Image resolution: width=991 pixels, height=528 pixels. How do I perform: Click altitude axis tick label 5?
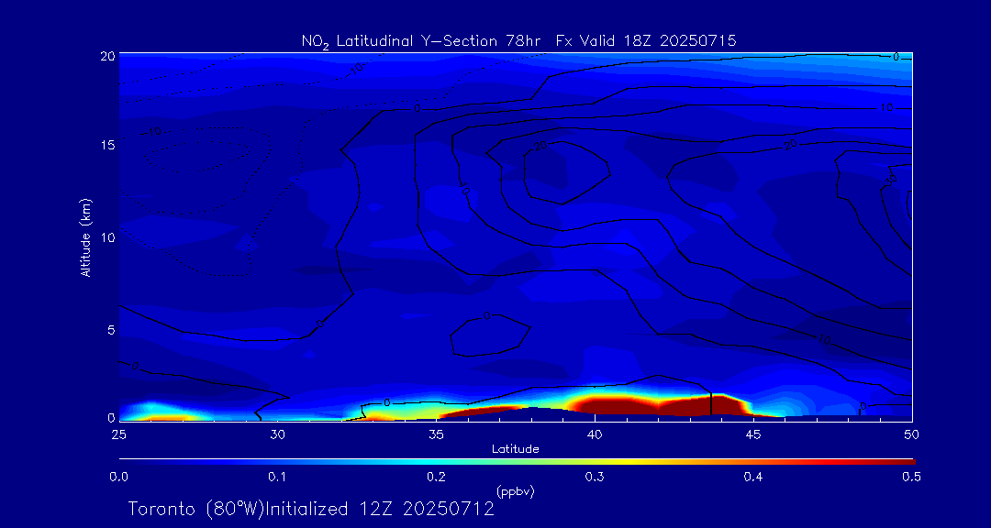111,330
